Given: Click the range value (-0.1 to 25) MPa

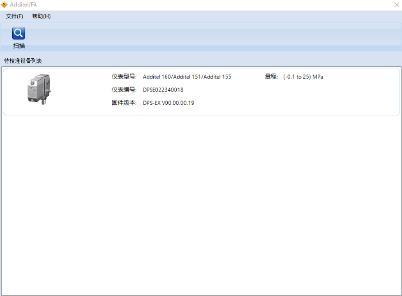Looking at the screenshot, I should coord(303,77).
